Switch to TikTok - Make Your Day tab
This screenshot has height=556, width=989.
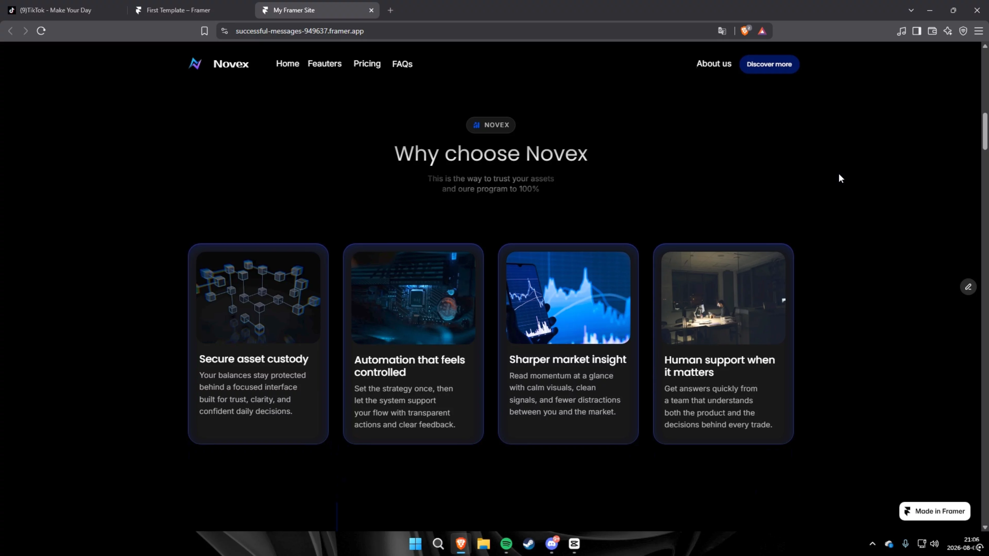coord(64,10)
